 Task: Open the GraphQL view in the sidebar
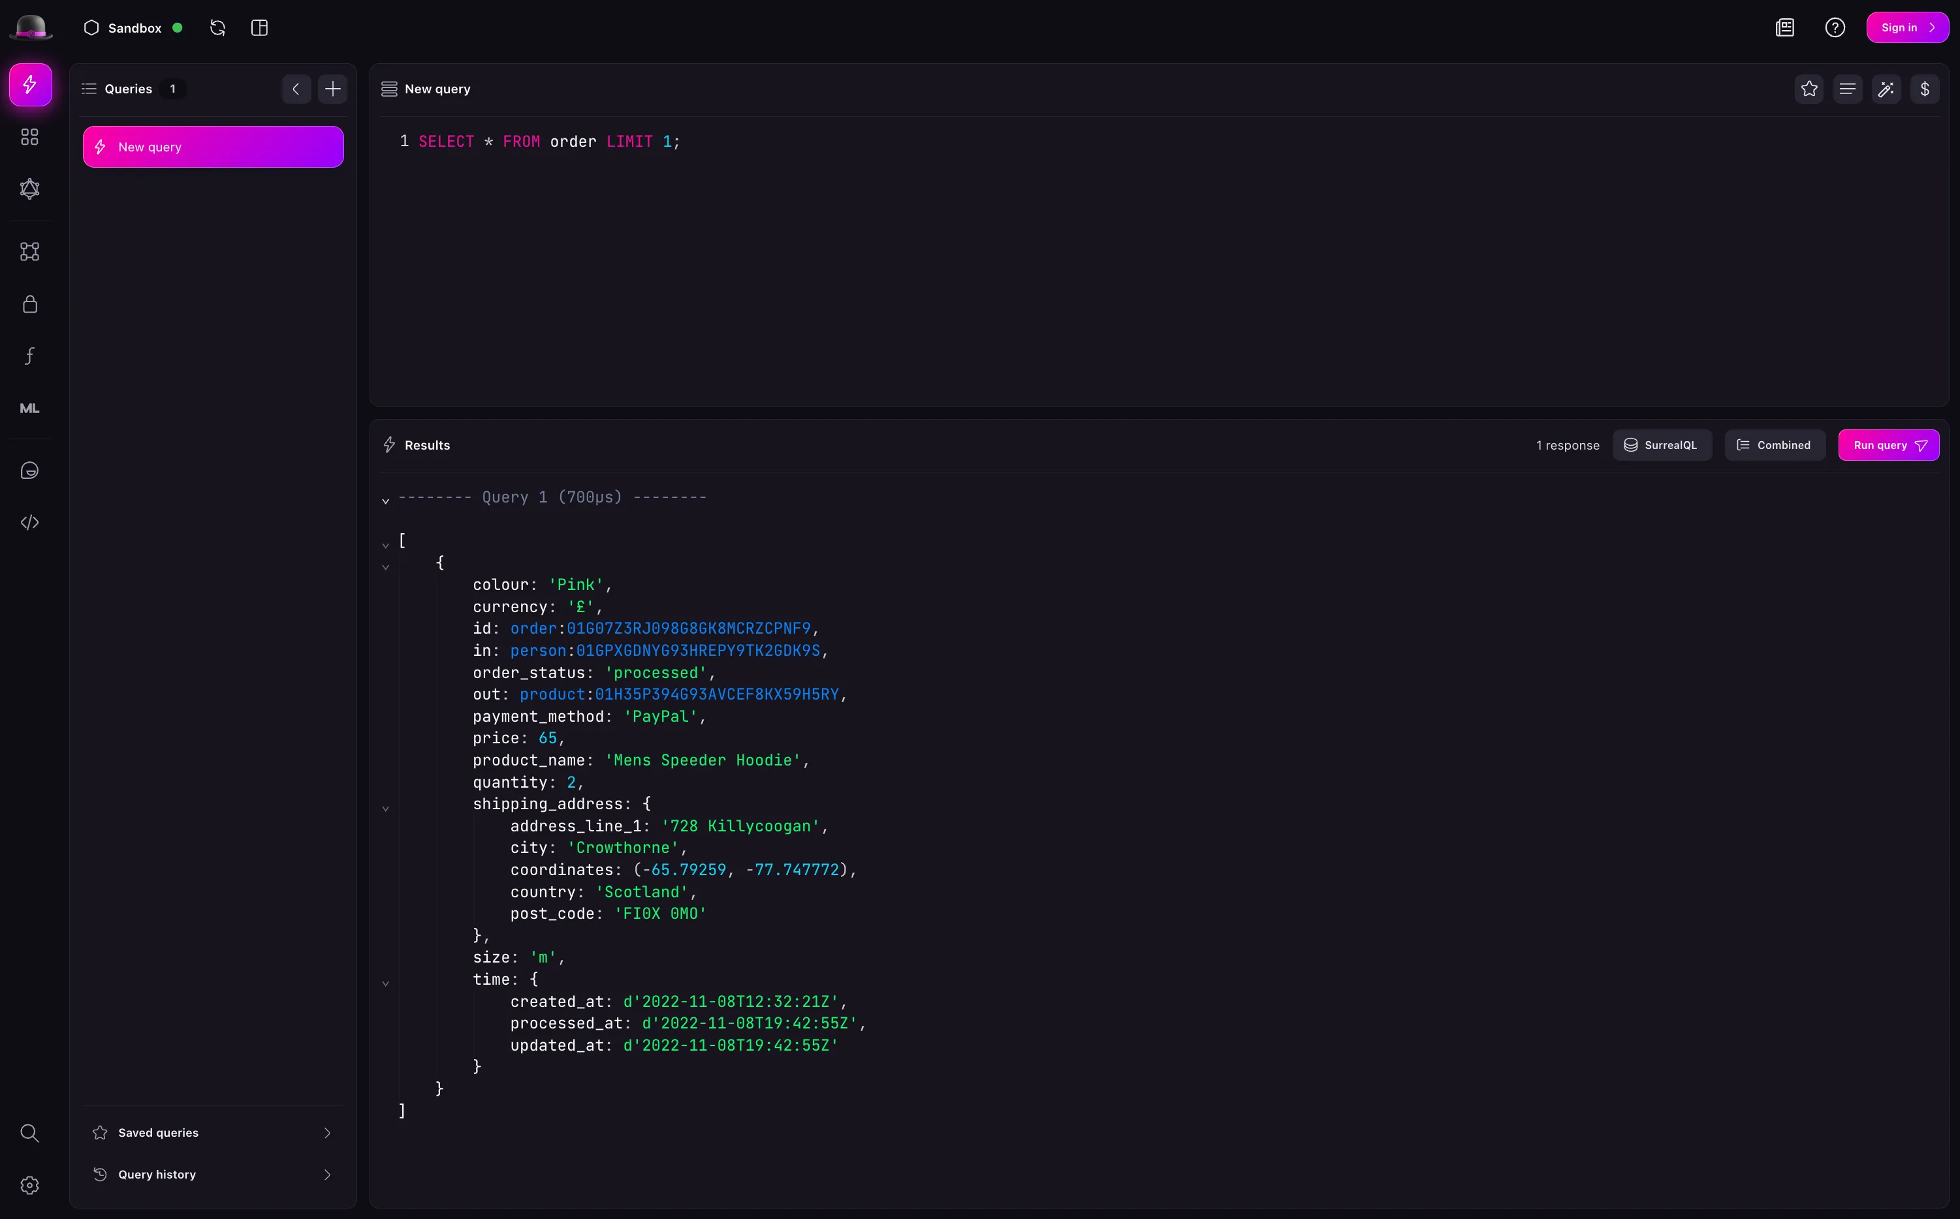click(x=30, y=189)
